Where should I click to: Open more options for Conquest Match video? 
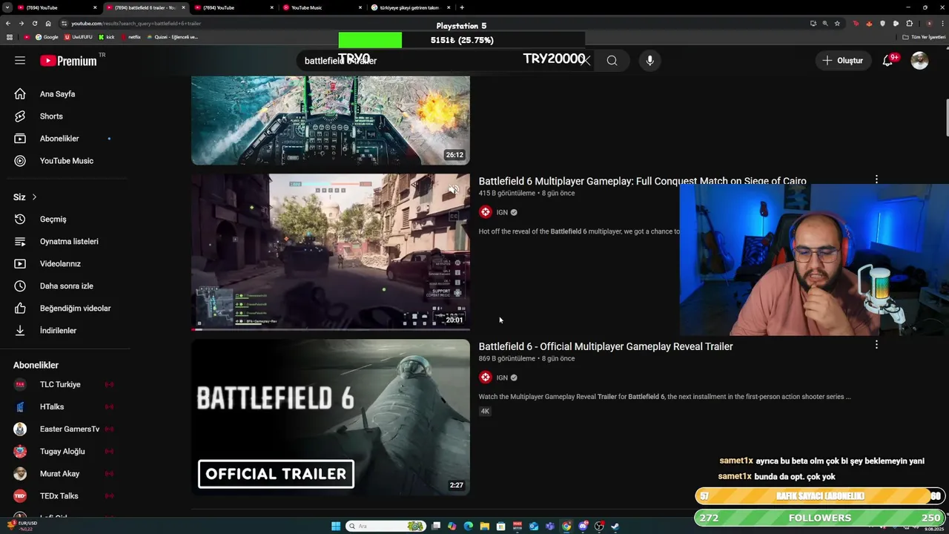[876, 179]
